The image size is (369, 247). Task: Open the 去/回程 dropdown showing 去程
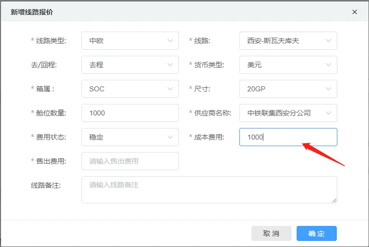pos(130,65)
